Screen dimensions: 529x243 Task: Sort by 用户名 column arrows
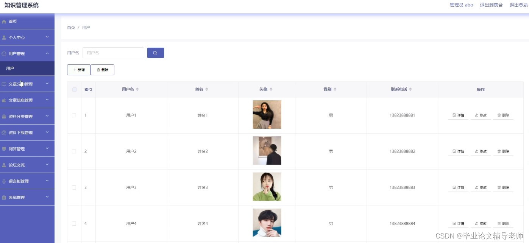coord(137,89)
